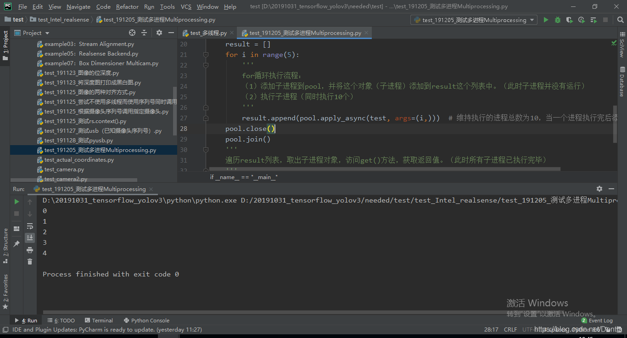Click the CRLF line separator widget

point(510,329)
